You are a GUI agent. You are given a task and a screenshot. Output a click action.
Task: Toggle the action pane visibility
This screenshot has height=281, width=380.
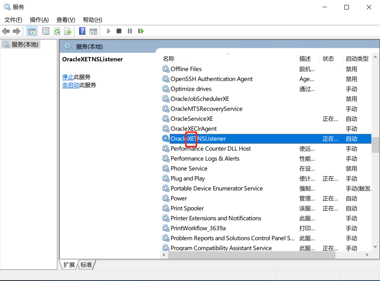click(94, 31)
